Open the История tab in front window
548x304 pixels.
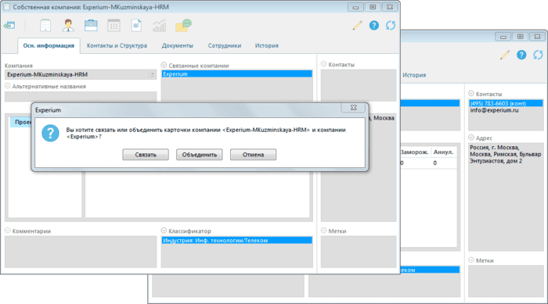pyautogui.click(x=267, y=46)
